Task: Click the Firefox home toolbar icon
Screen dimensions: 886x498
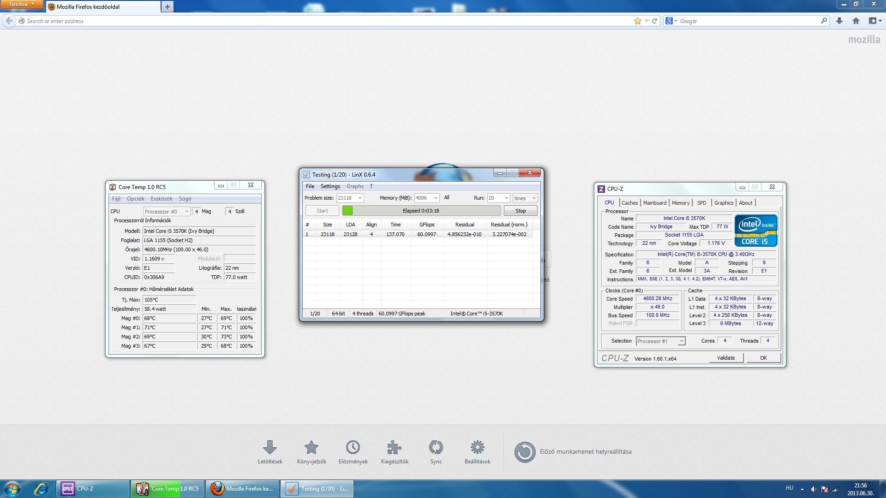Action: click(856, 21)
